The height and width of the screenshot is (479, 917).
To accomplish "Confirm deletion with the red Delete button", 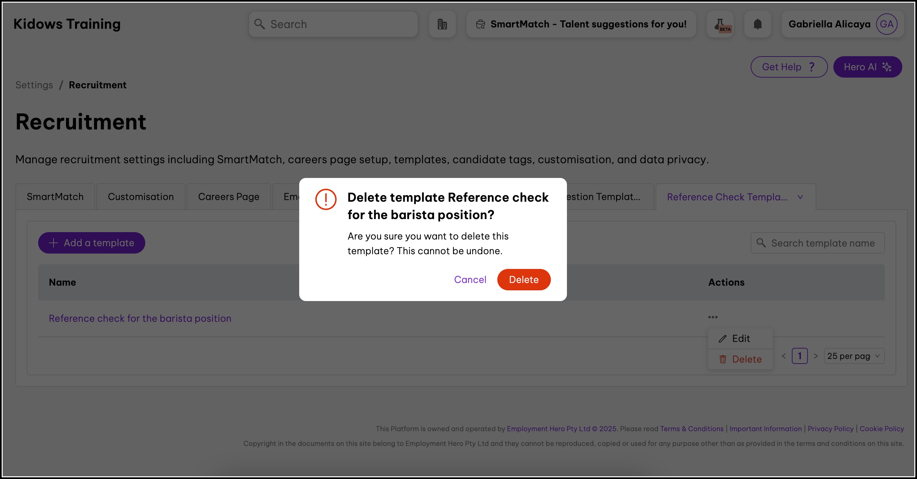I will pyautogui.click(x=524, y=280).
